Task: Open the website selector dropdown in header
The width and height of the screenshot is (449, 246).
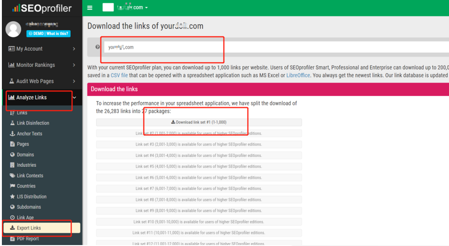Action: (132, 8)
